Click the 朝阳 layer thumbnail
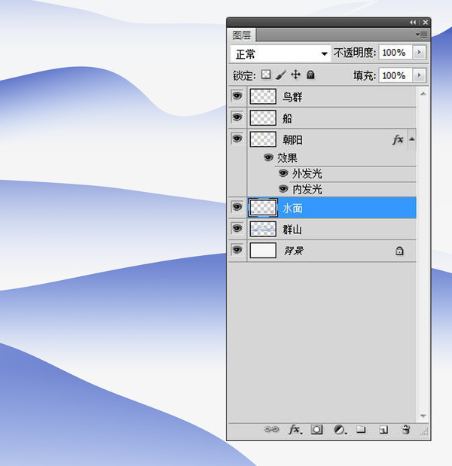This screenshot has width=452, height=466. pyautogui.click(x=263, y=139)
